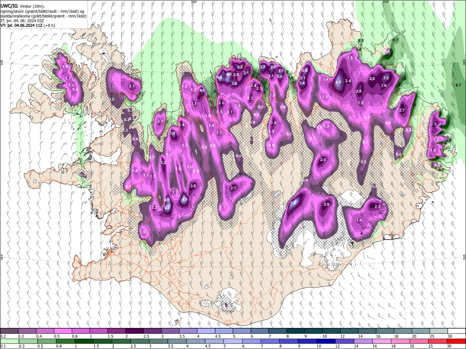Click the "UWC/IG: Vindur (10m)," title line

pyautogui.click(x=23, y=6)
